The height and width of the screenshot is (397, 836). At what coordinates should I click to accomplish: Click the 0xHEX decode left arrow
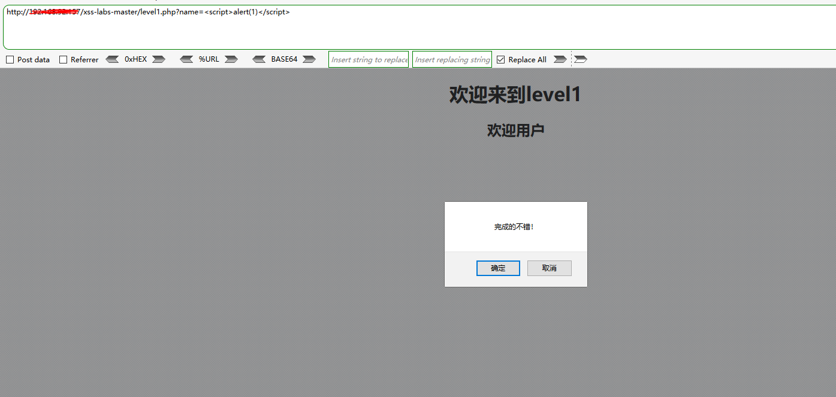pos(112,59)
